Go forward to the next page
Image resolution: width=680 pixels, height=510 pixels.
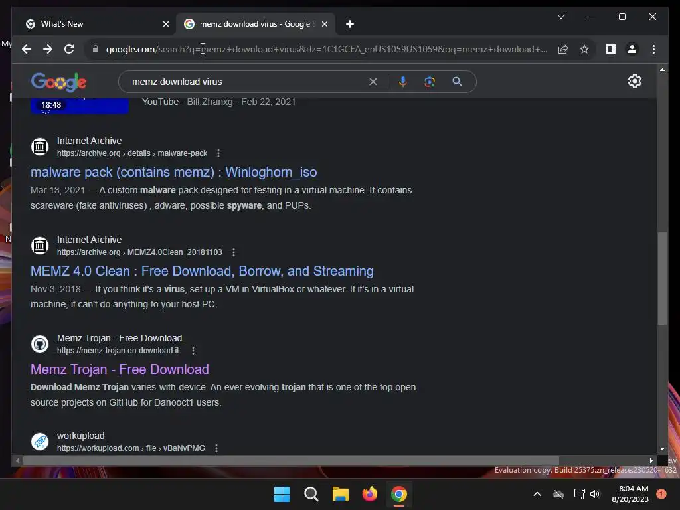pyautogui.click(x=48, y=49)
